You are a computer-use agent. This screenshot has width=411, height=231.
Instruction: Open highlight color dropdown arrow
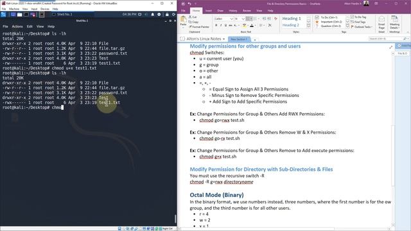[x=248, y=26]
